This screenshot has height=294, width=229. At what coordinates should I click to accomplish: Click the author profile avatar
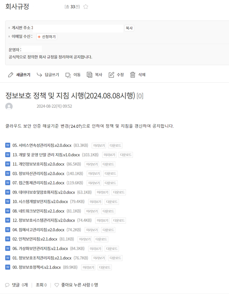(x=9, y=106)
